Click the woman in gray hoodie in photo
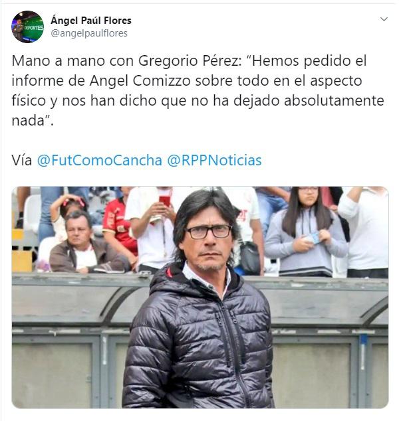The image size is (399, 421). pos(305,232)
